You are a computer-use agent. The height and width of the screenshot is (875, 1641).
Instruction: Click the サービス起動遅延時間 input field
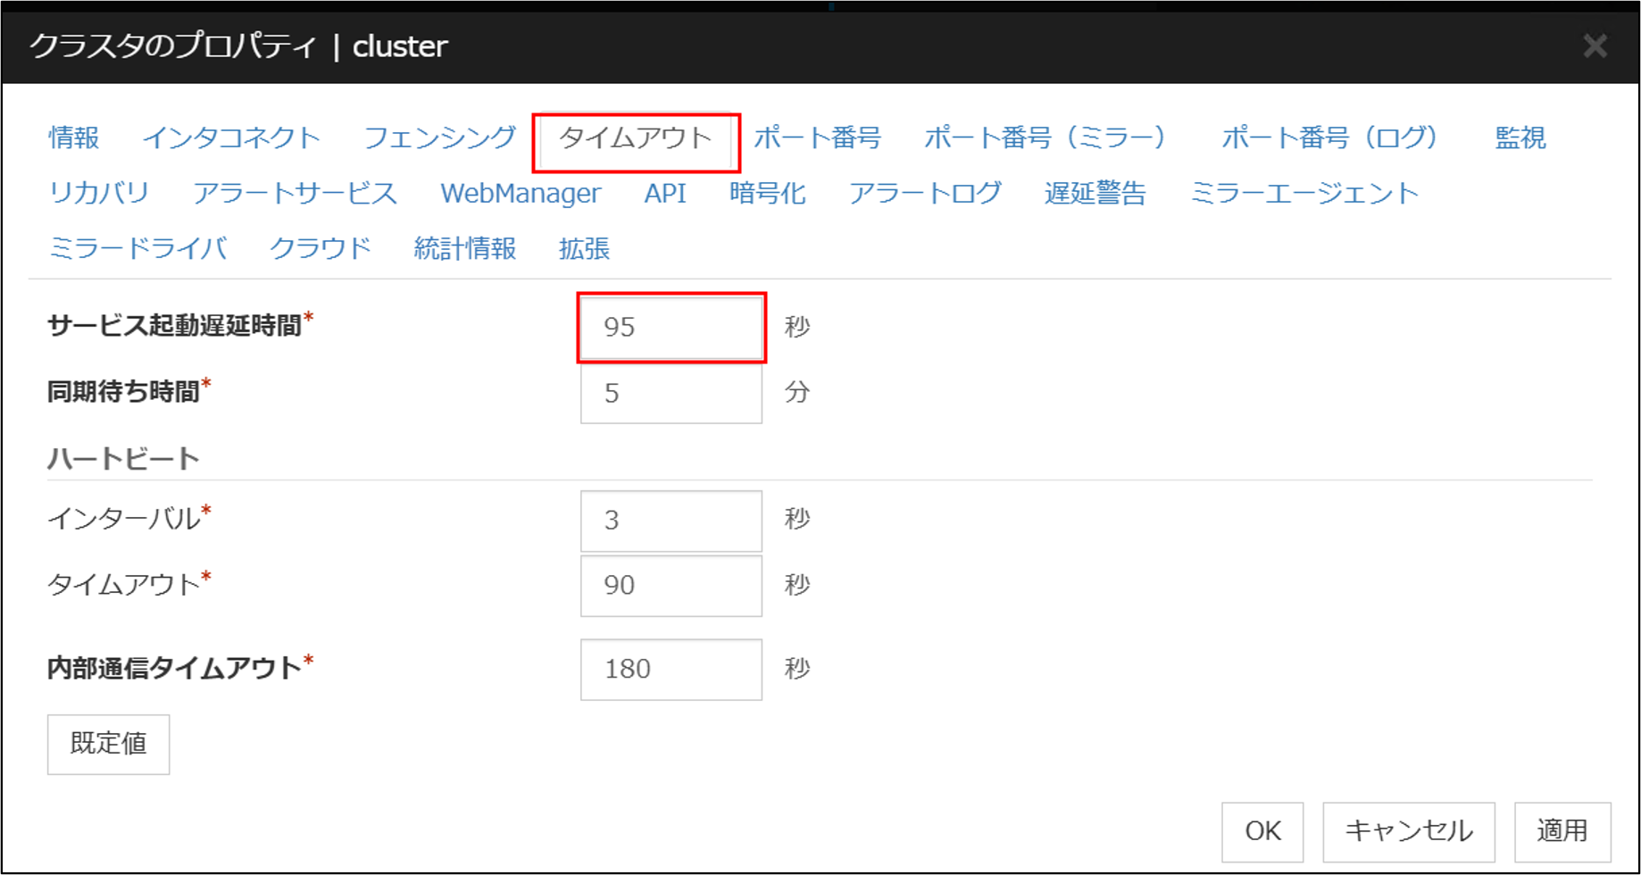point(671,327)
